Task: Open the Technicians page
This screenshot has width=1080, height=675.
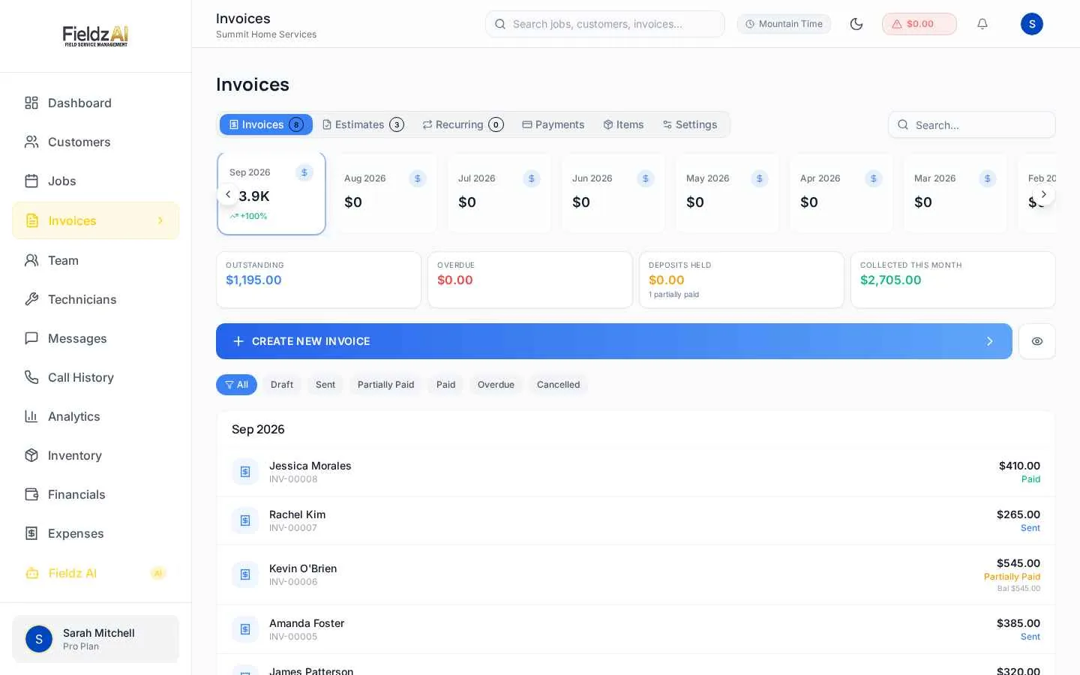Action: (95, 299)
